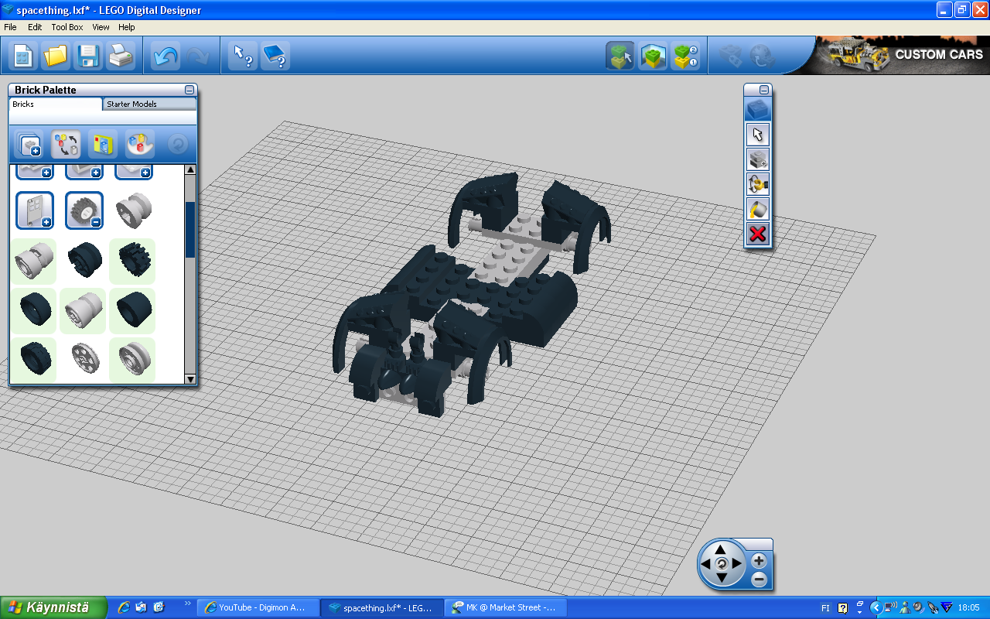Expand the door panel brick category
The width and height of the screenshot is (990, 619).
(35, 210)
